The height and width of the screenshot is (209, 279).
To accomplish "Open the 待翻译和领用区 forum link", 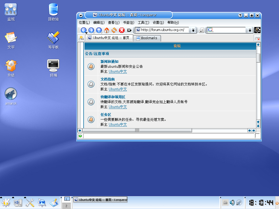I will click(113, 97).
